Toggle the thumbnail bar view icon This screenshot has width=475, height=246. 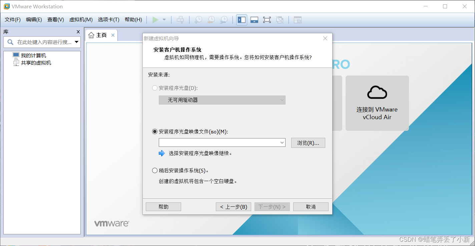click(x=254, y=20)
